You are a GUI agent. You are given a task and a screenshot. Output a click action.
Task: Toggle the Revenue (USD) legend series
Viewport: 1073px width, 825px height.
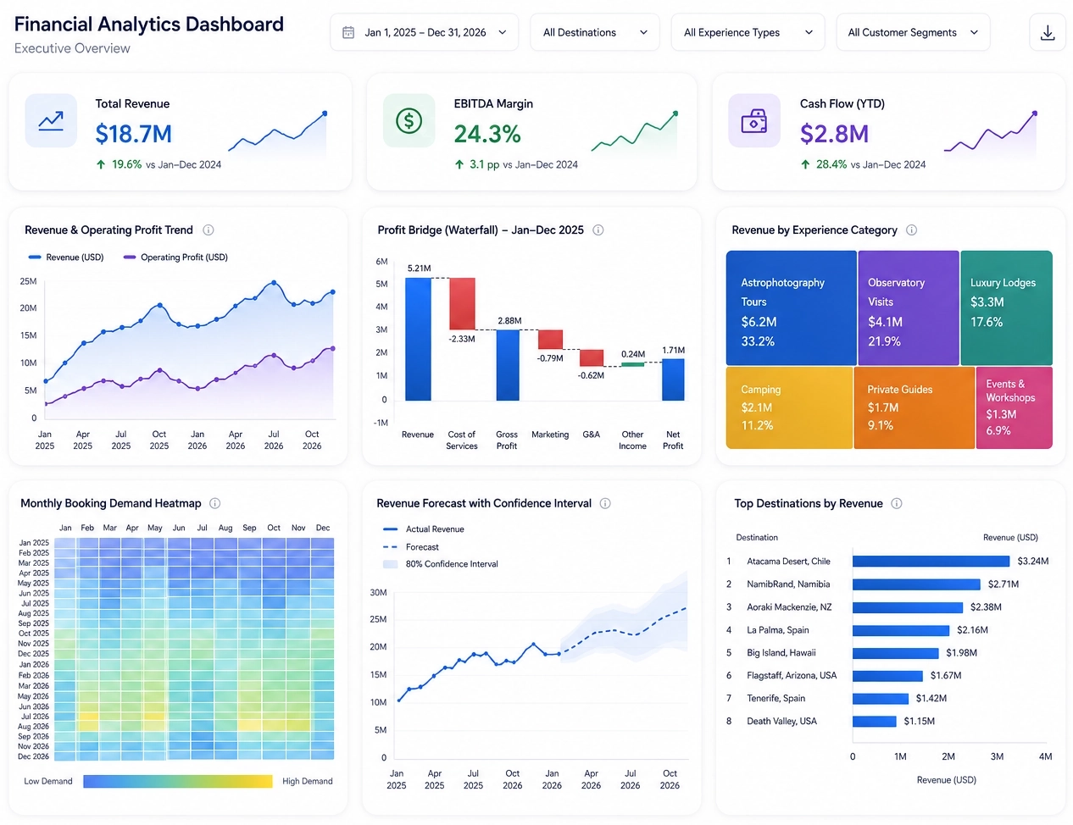(x=66, y=257)
